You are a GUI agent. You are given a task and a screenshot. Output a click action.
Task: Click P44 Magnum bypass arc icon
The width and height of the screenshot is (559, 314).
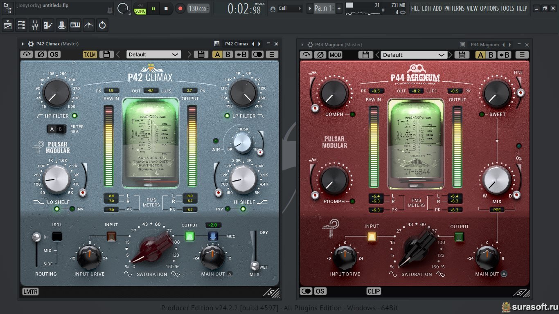click(306, 55)
